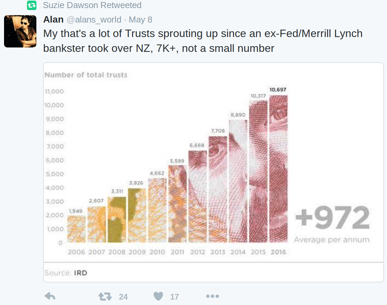Click the 2006 bar labeled 1,949
This screenshot has height=305, width=387.
76,229
